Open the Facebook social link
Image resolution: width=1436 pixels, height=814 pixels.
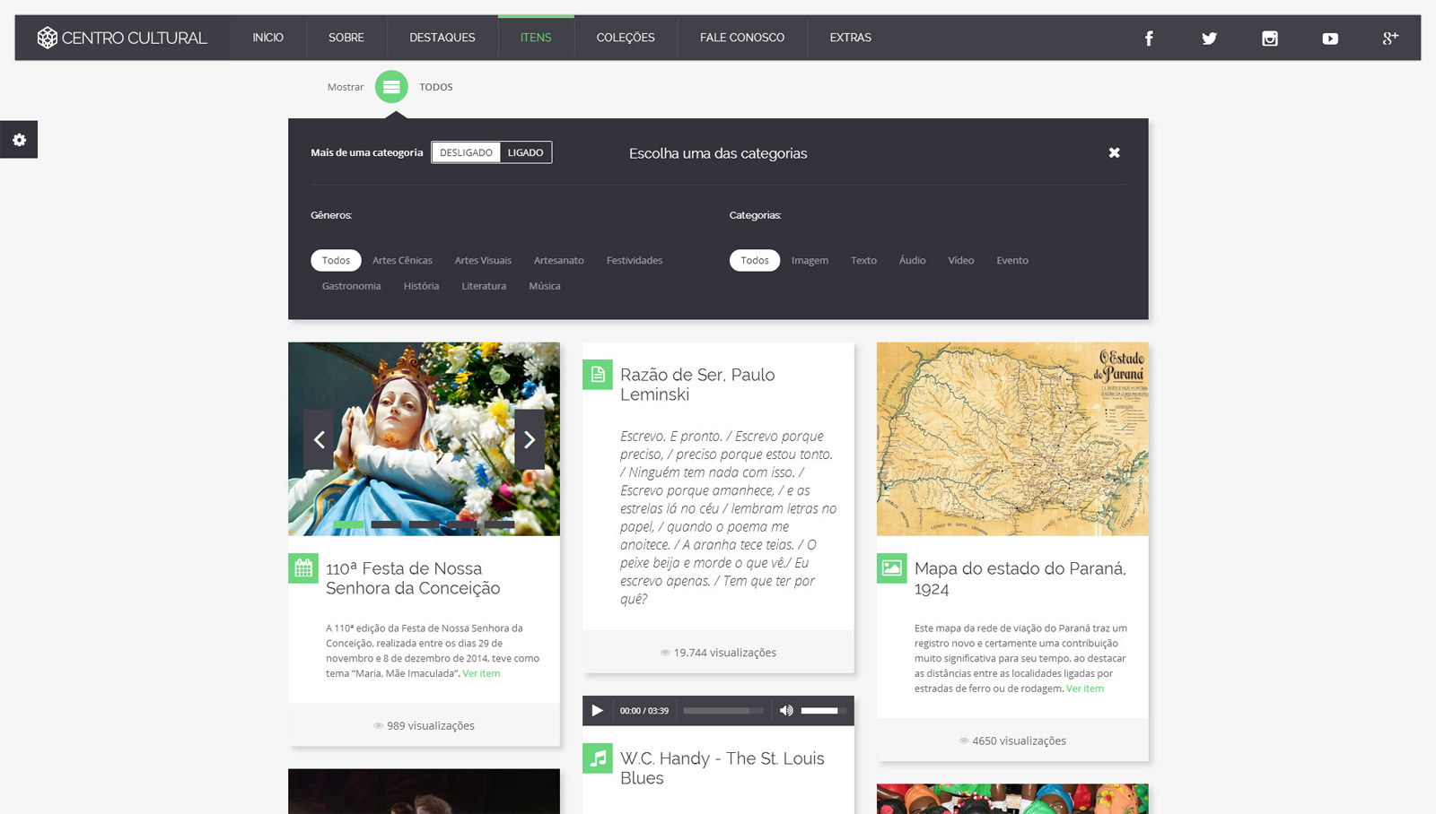[1149, 39]
